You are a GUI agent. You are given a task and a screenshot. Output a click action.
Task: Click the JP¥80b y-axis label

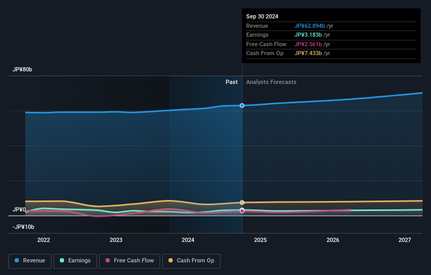pyautogui.click(x=22, y=69)
